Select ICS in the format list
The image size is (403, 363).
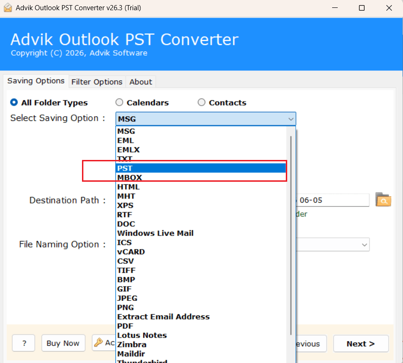pyautogui.click(x=201, y=242)
